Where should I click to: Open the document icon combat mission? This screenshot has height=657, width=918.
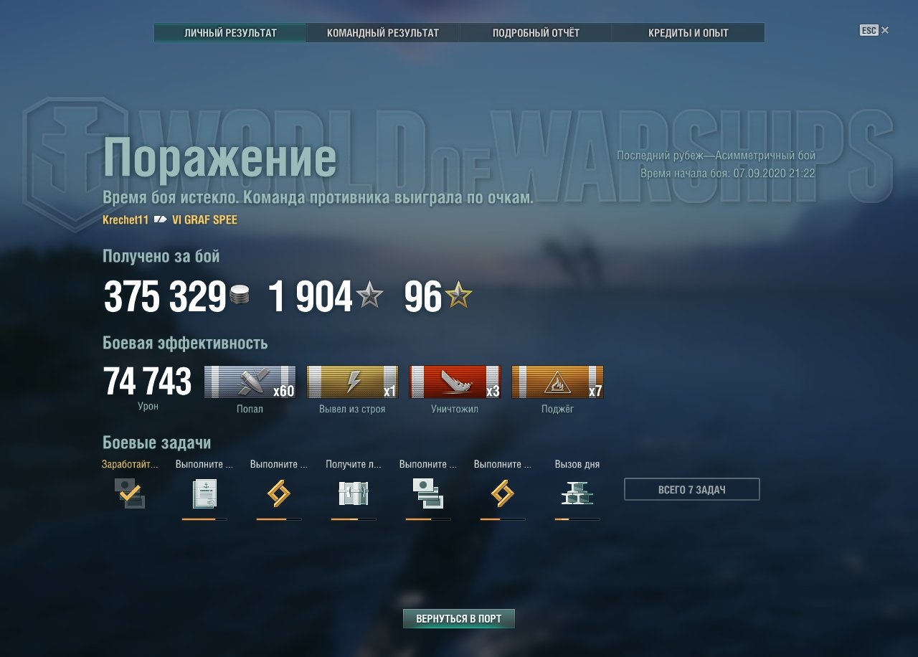click(x=204, y=493)
